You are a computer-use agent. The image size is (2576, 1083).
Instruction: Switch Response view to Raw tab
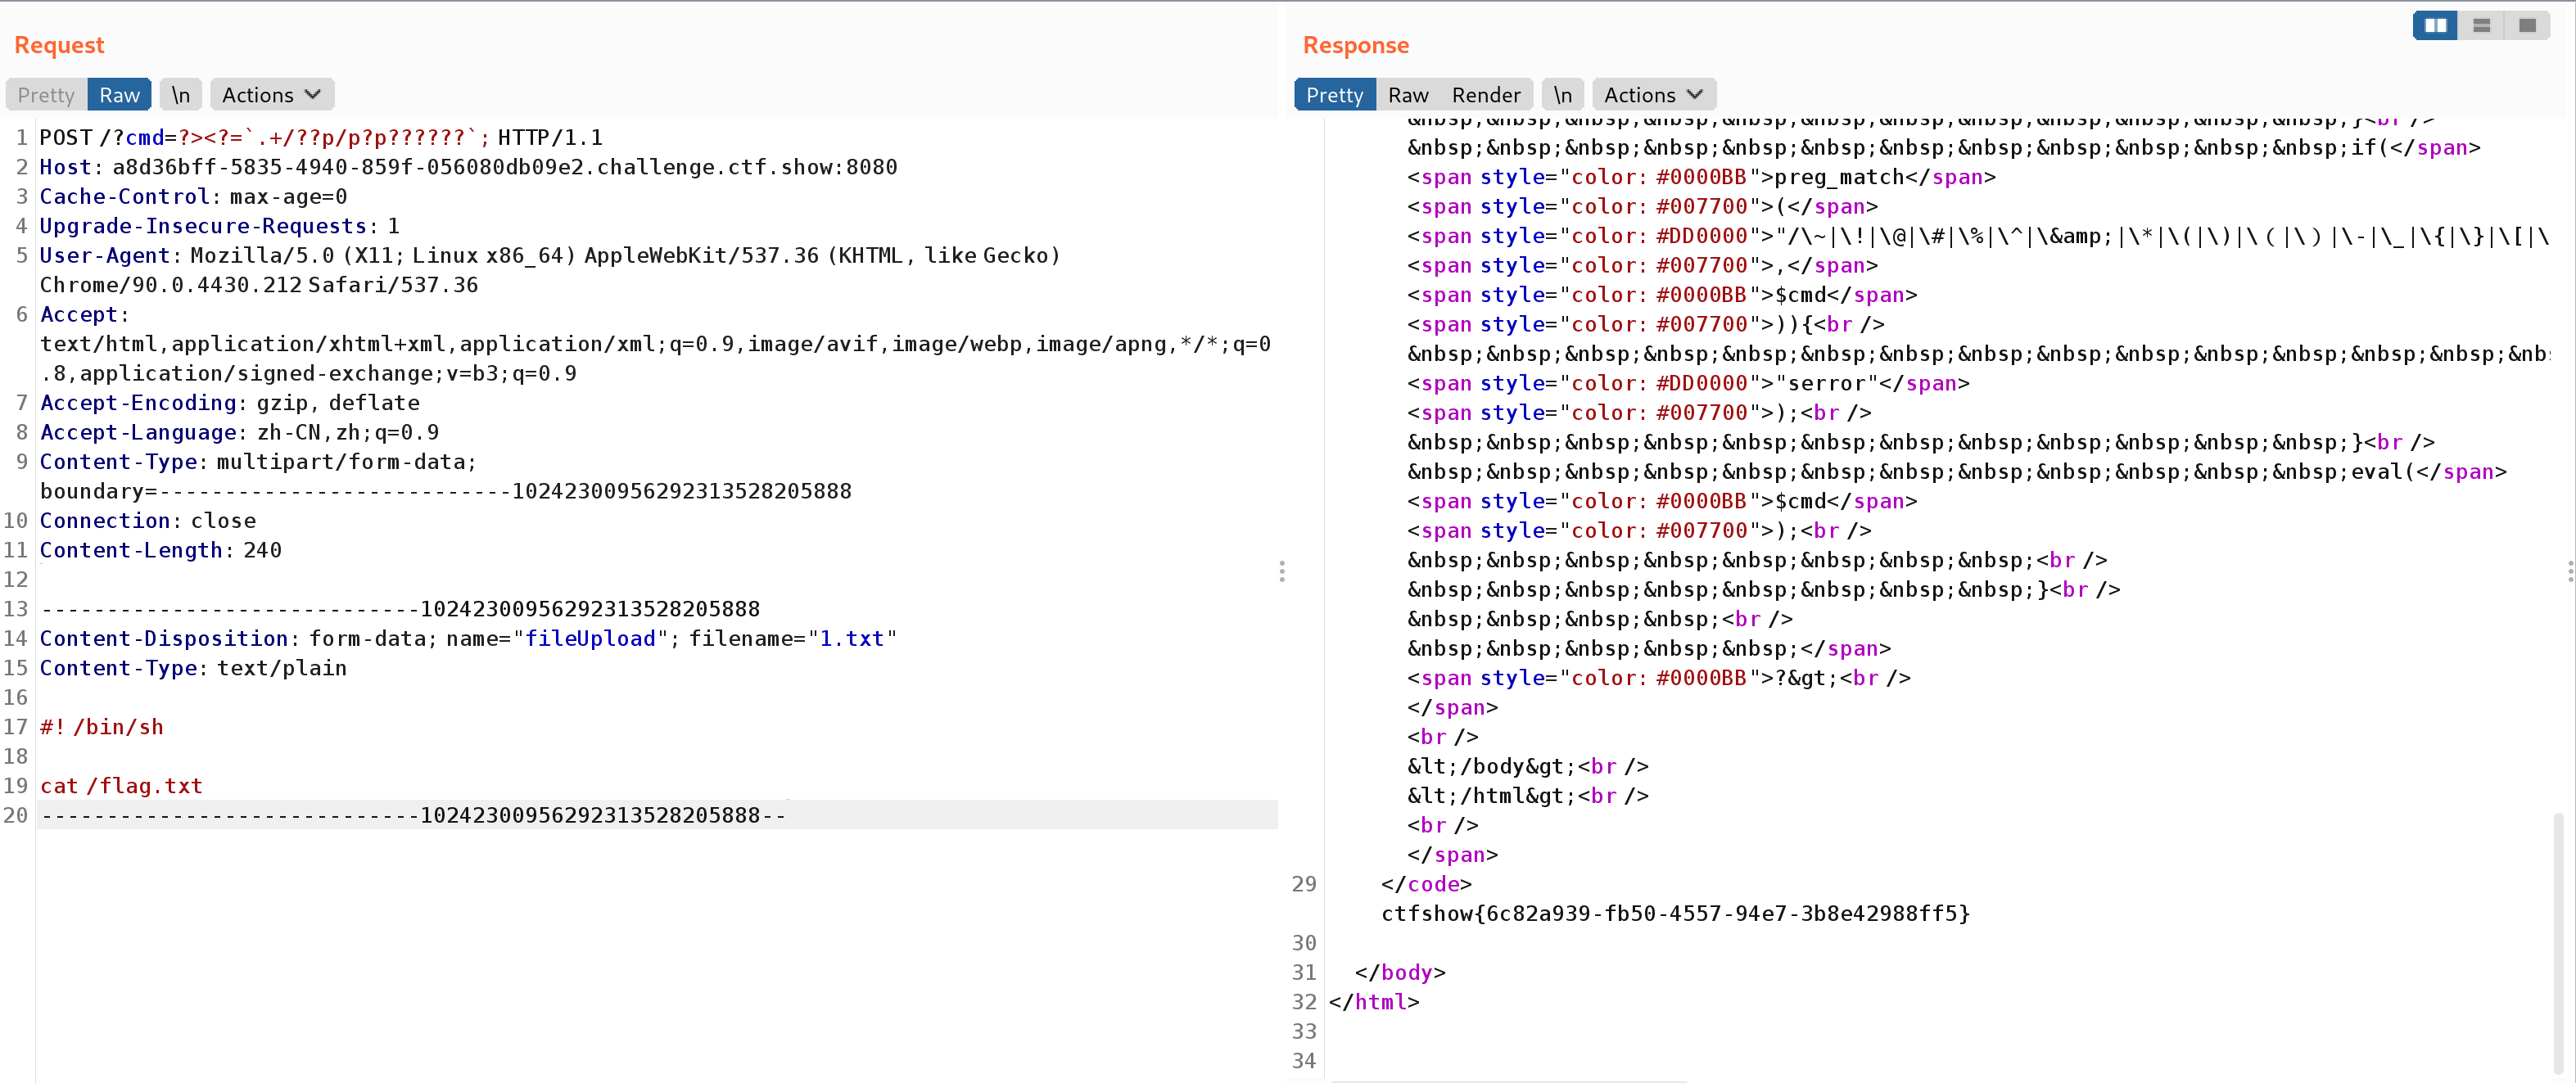coord(1408,95)
